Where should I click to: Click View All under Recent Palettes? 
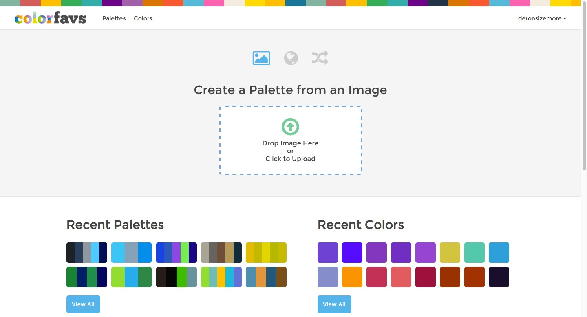83,304
